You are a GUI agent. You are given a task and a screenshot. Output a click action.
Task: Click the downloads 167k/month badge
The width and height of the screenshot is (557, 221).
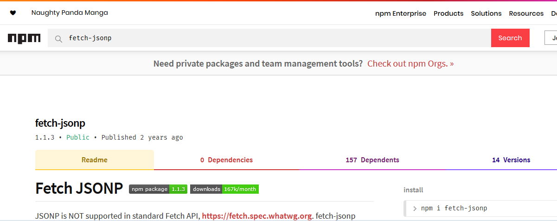pyautogui.click(x=224, y=189)
